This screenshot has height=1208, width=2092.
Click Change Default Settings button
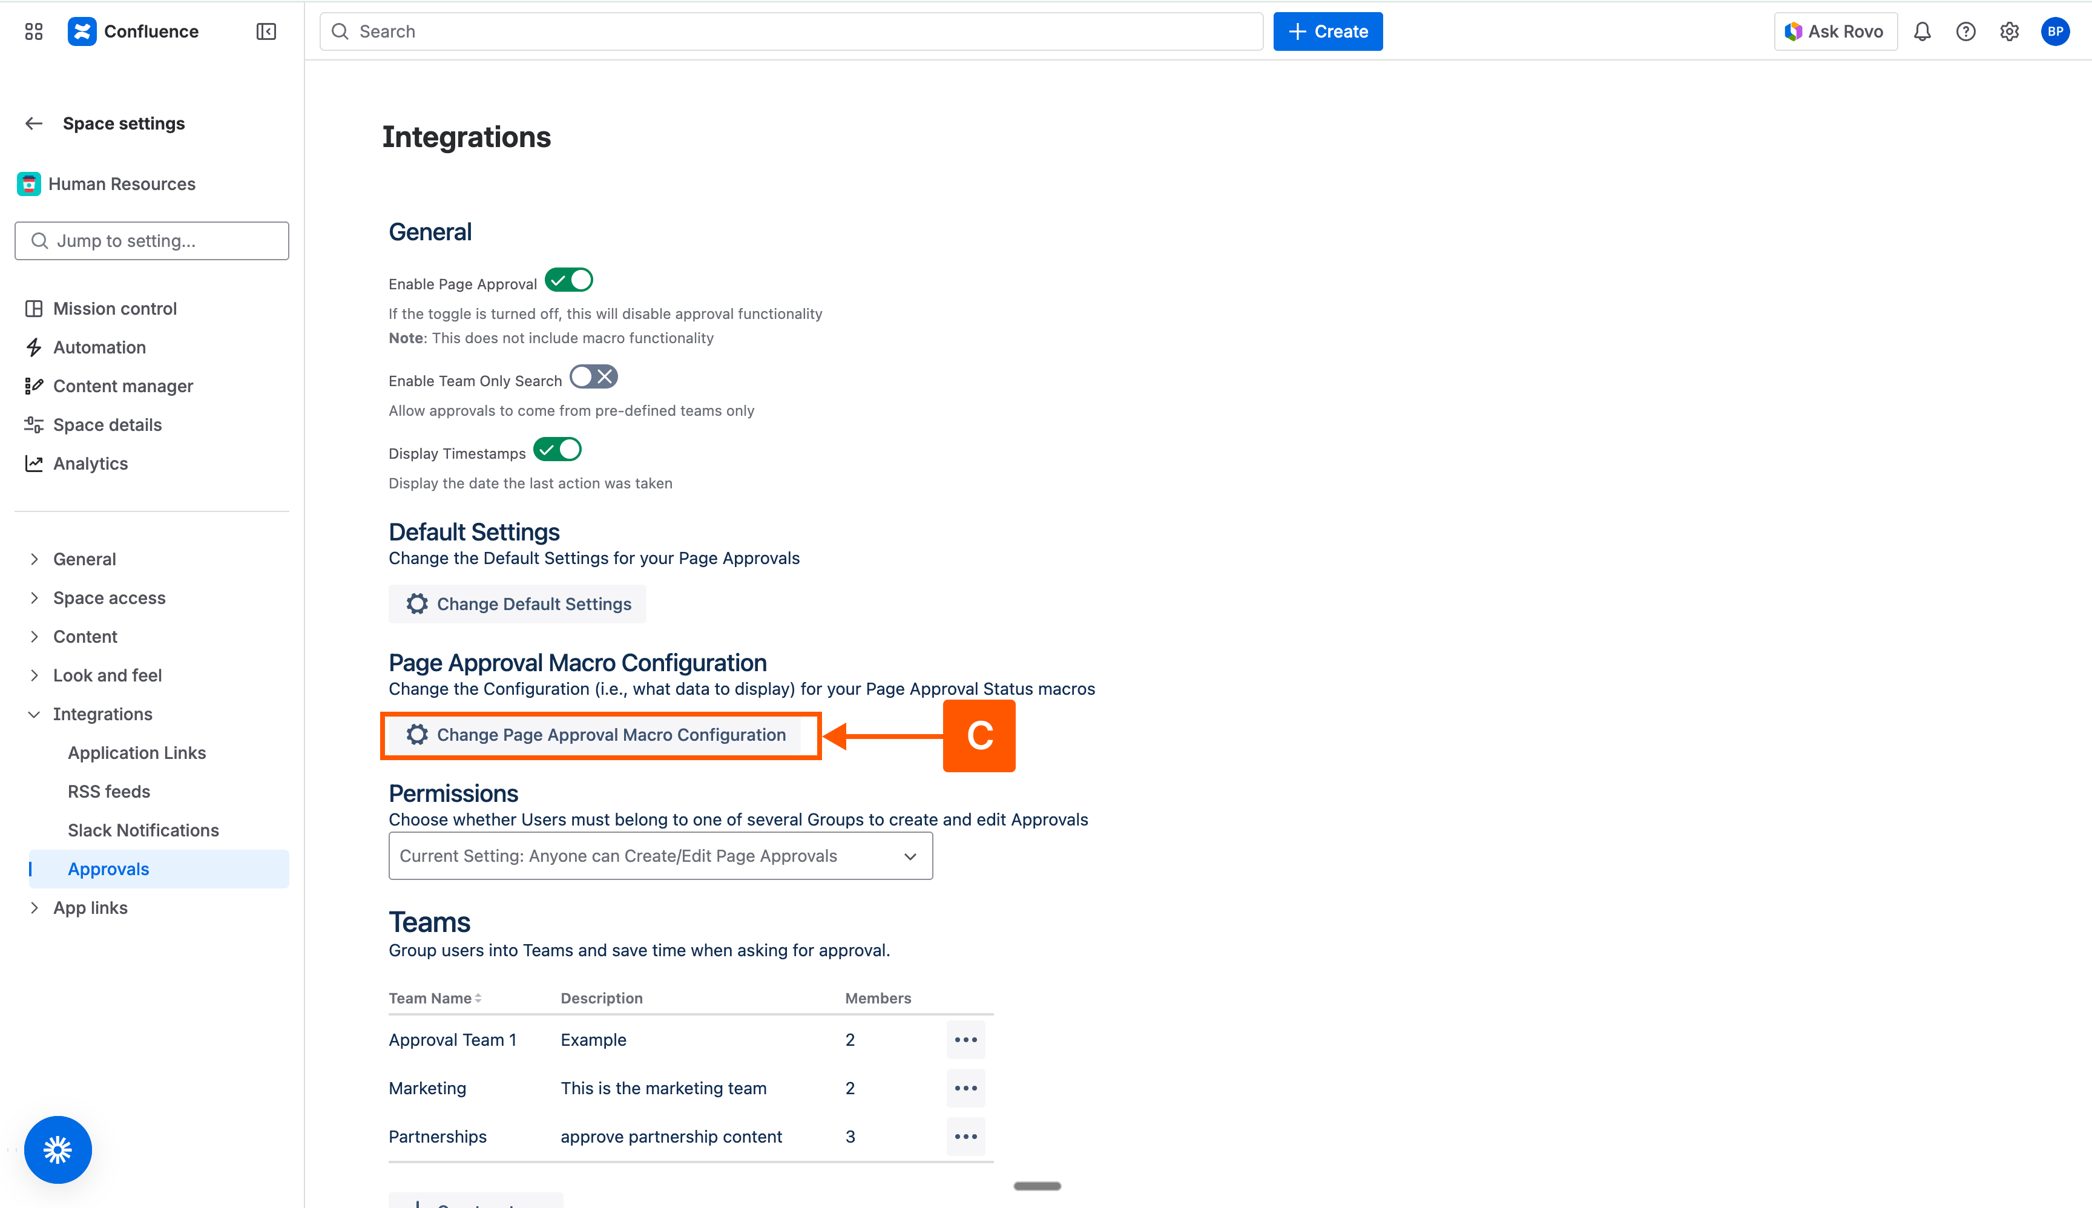click(517, 604)
